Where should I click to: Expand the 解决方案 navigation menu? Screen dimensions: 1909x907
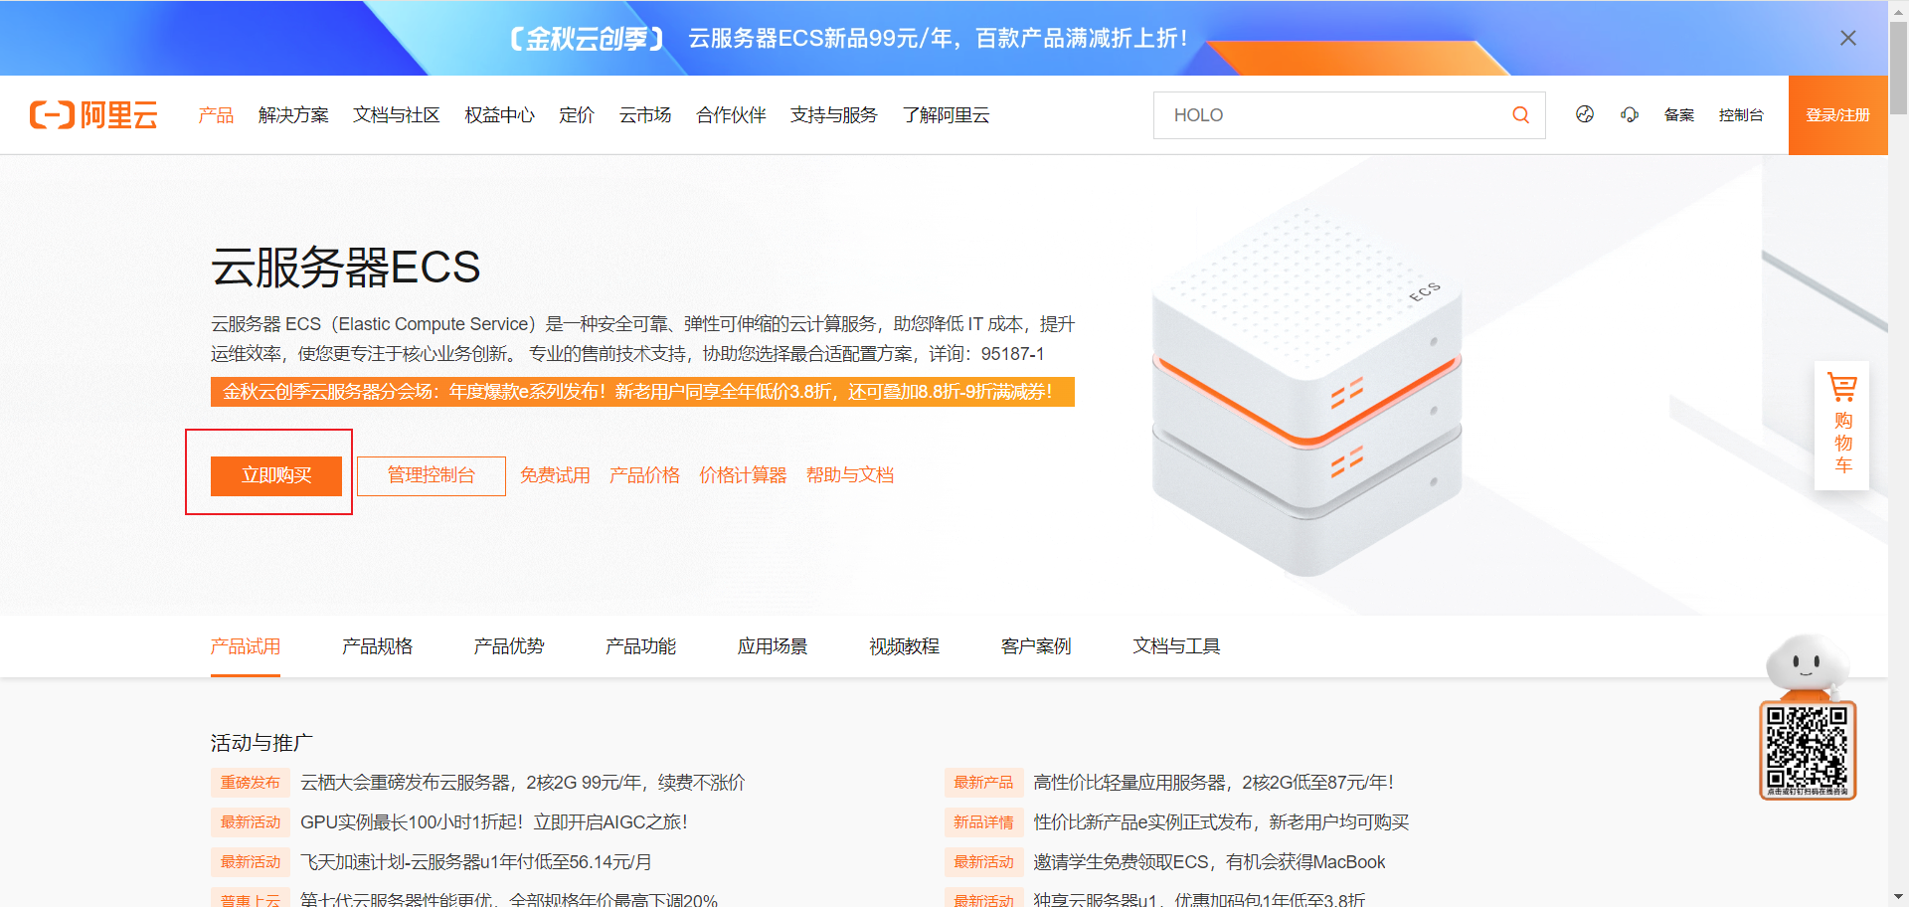[293, 115]
